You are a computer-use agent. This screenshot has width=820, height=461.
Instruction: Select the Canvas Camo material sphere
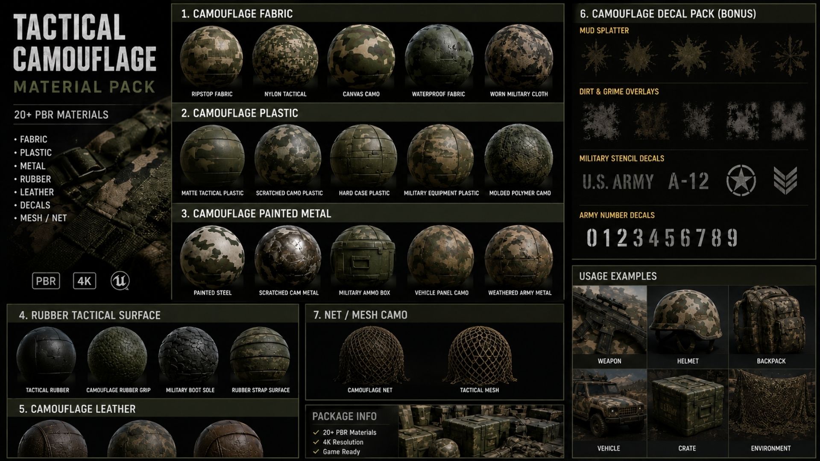361,56
